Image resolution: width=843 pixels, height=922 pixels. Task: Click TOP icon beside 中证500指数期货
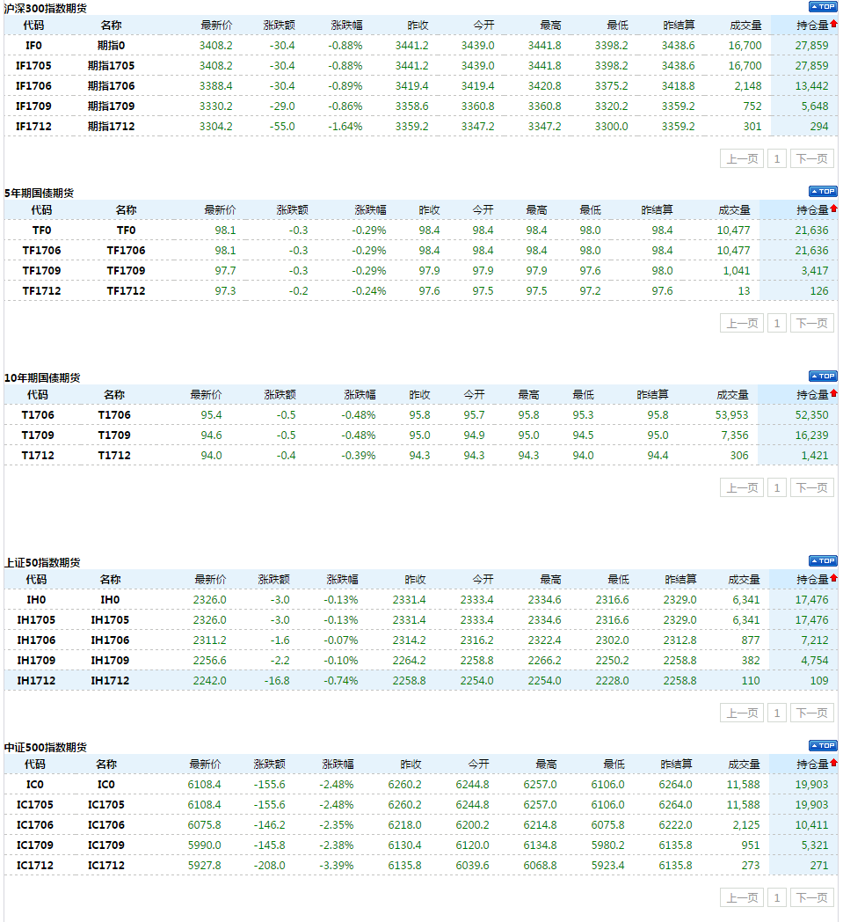click(823, 745)
